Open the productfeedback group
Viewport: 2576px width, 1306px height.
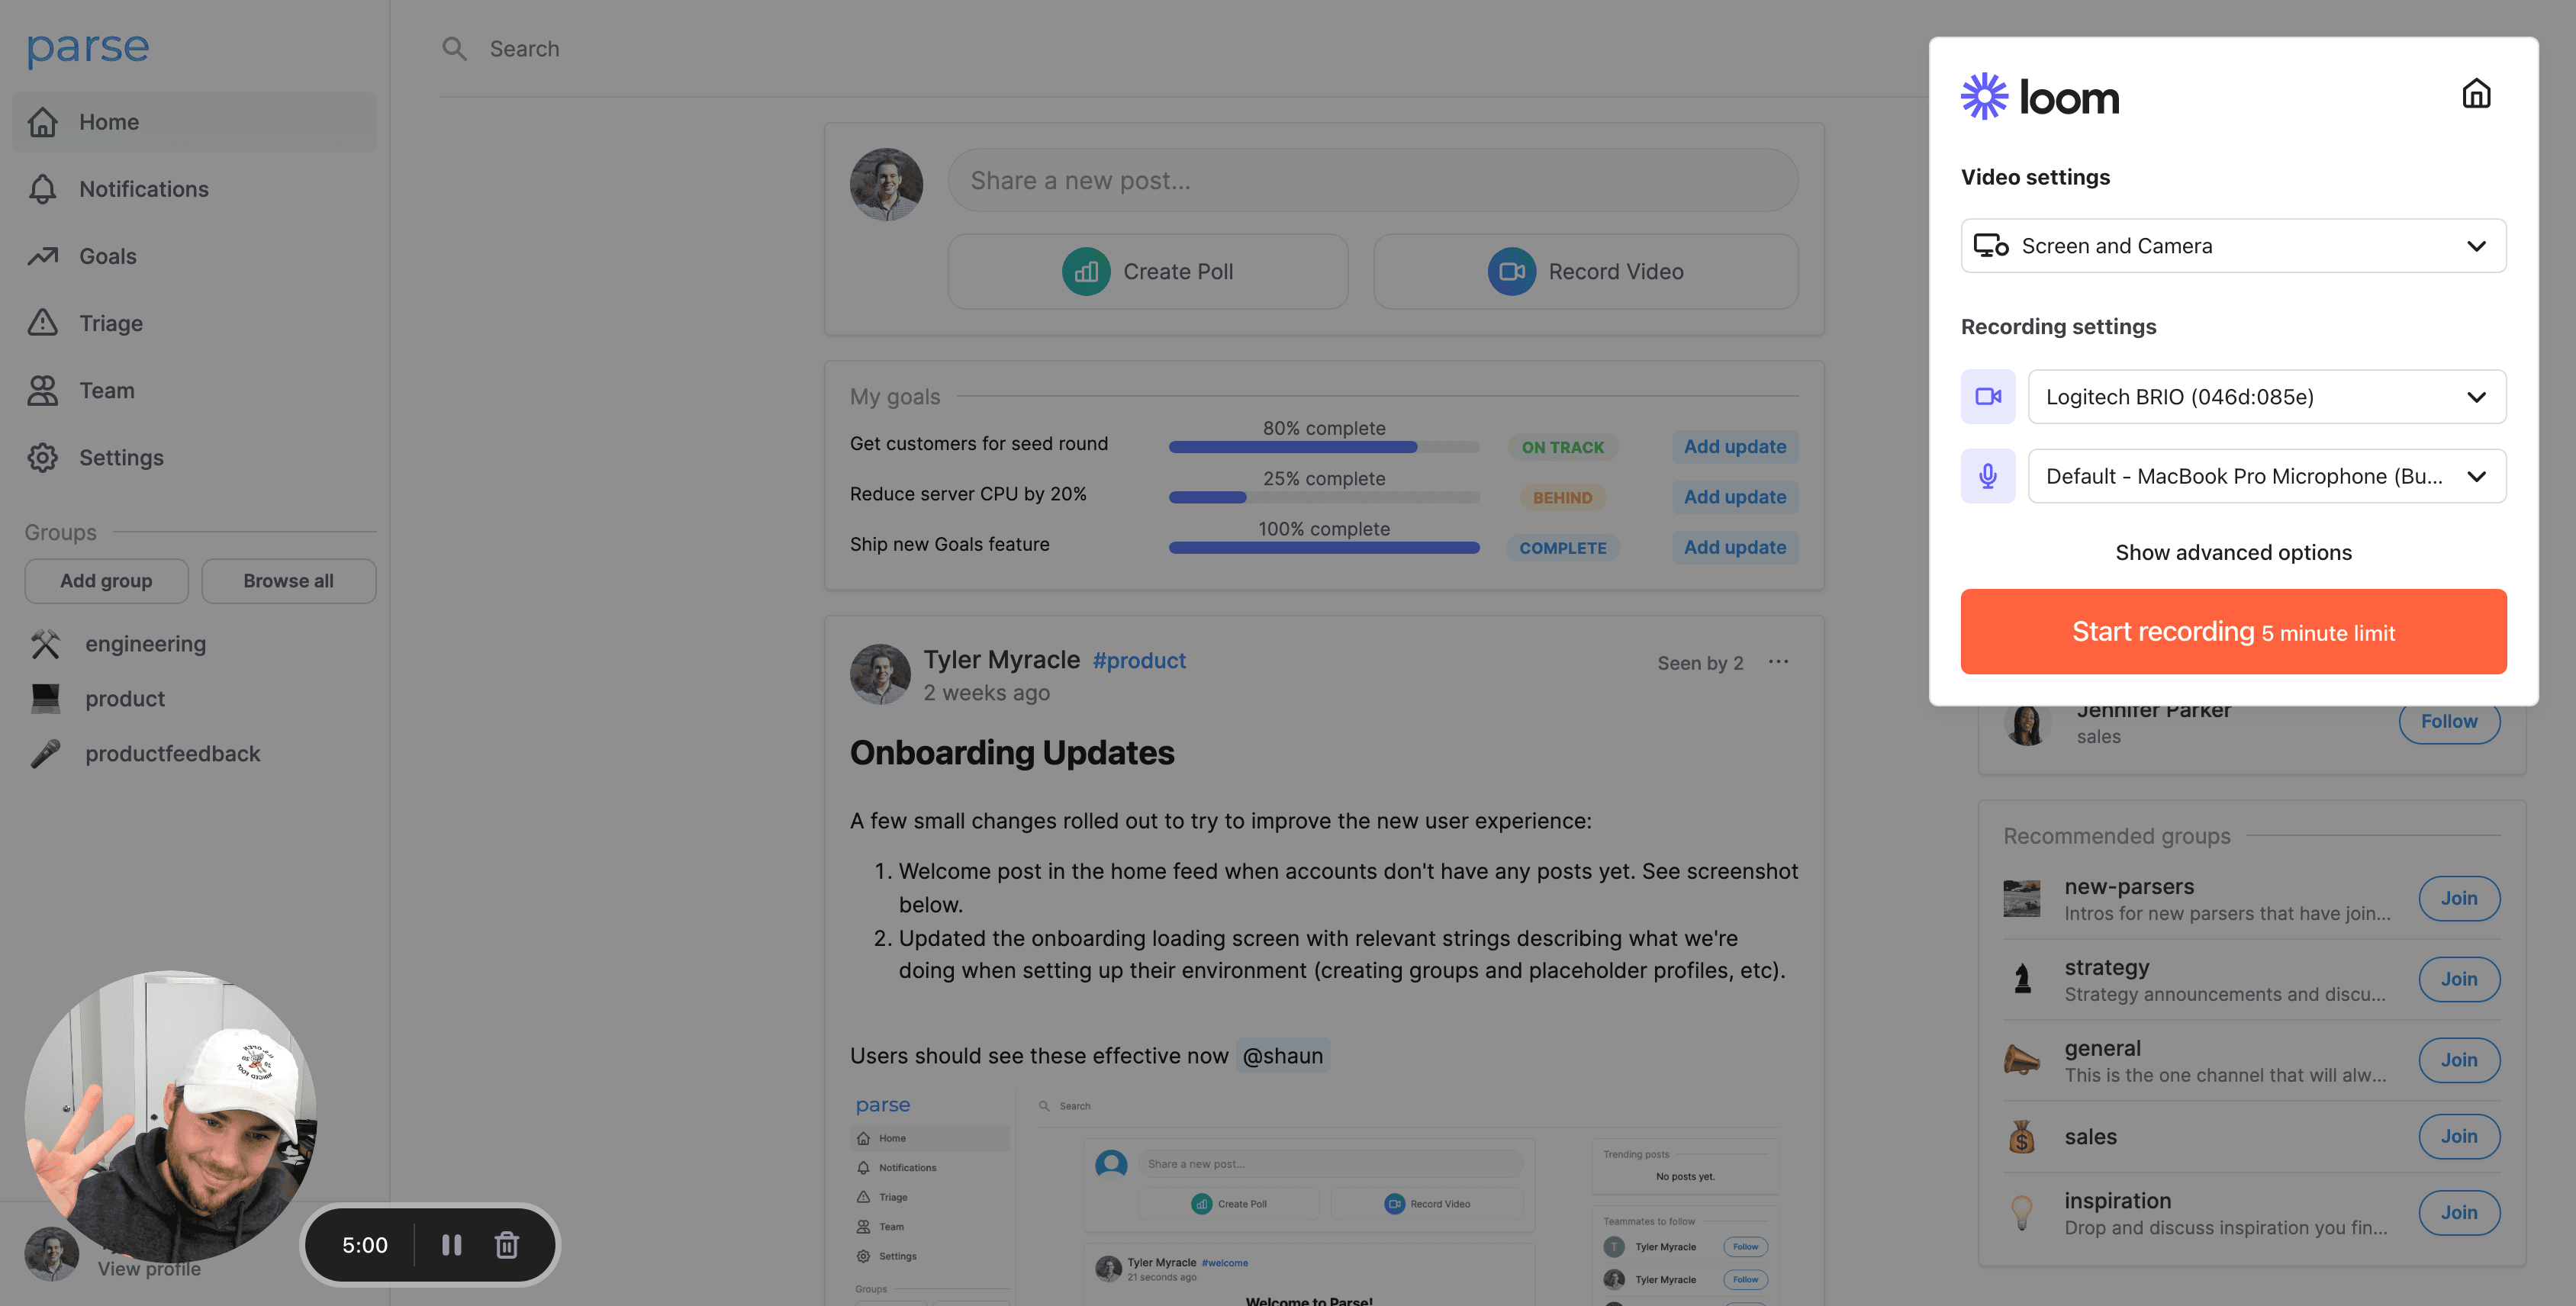(x=172, y=754)
